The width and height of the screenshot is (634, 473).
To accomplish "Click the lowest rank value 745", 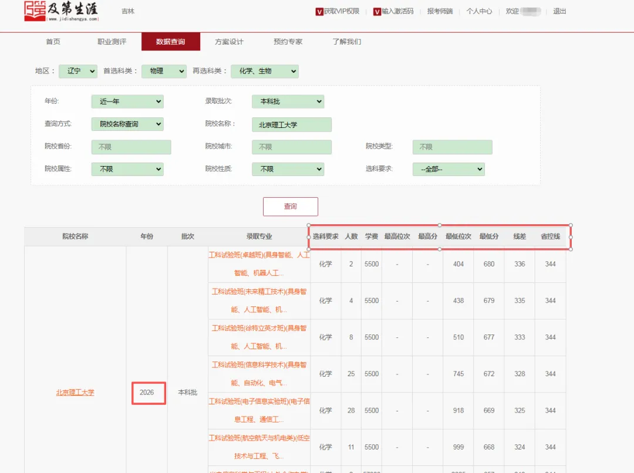I will [458, 374].
